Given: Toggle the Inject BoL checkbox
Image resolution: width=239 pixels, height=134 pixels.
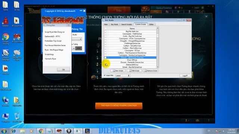Looking at the screenshot, I should [x=105, y=75].
